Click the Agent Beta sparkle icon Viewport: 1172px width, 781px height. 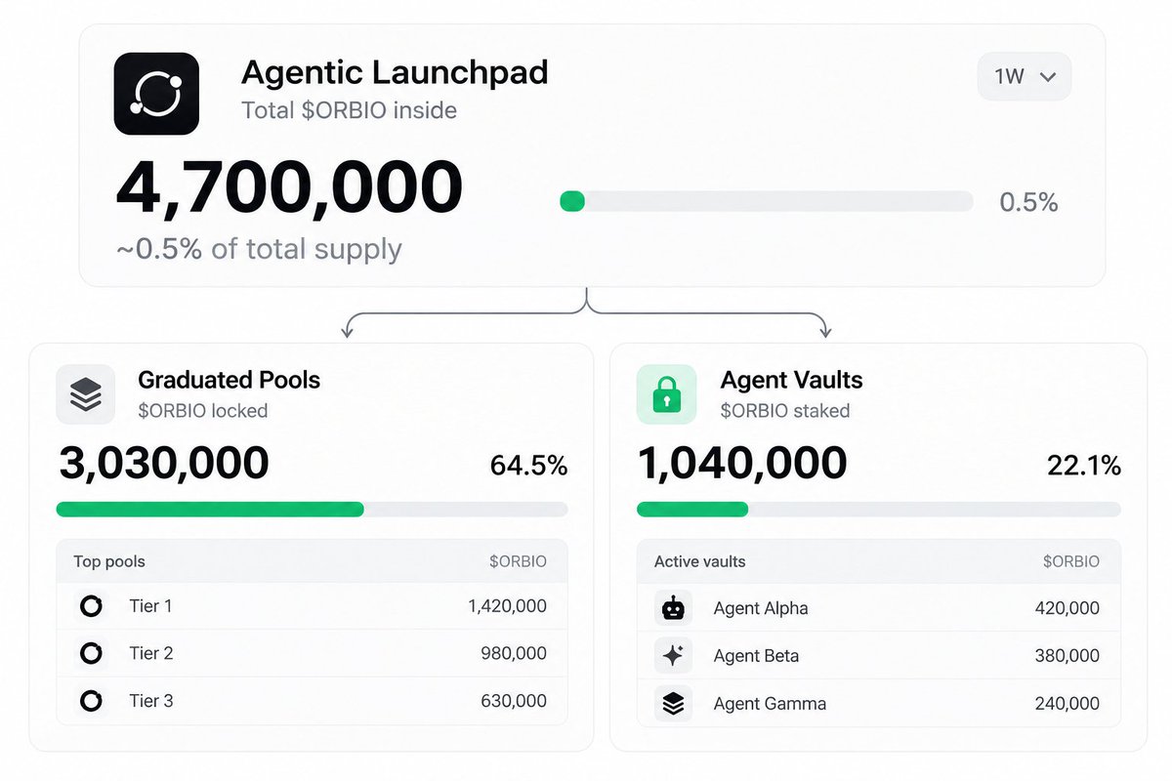(673, 655)
